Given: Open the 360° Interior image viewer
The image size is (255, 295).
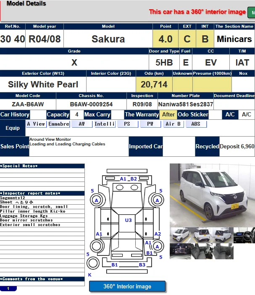Looking at the screenshot, I should (x=127, y=287).
